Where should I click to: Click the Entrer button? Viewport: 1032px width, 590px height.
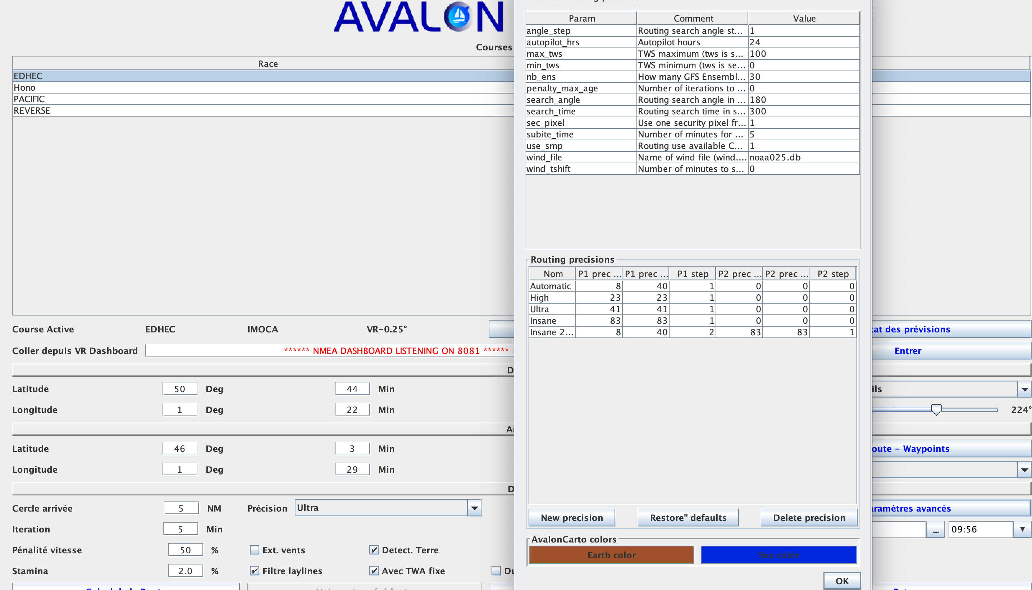coord(951,350)
